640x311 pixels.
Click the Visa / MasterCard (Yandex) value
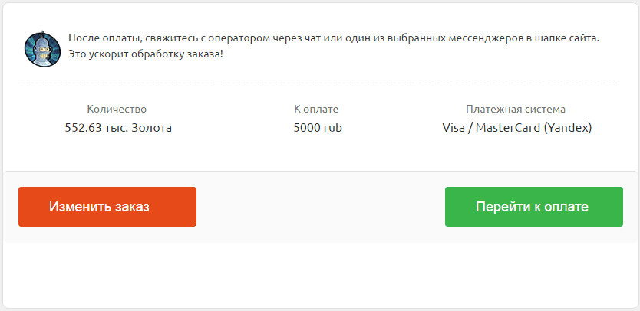517,128
